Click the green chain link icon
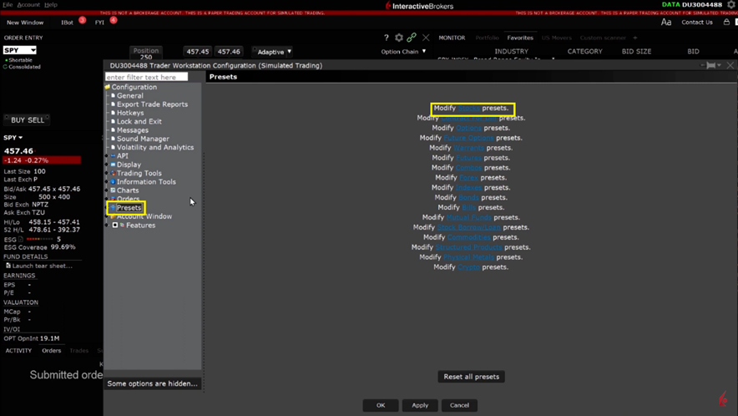The image size is (738, 416). click(x=412, y=38)
